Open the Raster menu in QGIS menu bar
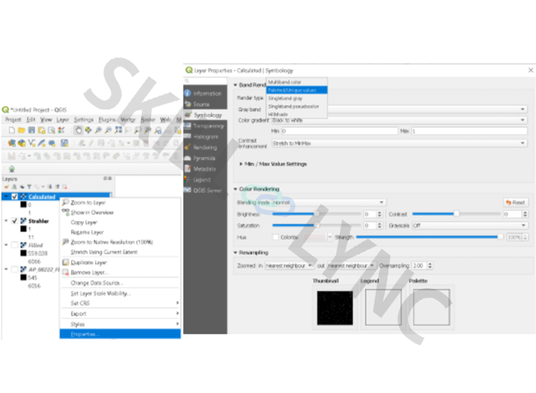The width and height of the screenshot is (536, 393). click(x=148, y=119)
